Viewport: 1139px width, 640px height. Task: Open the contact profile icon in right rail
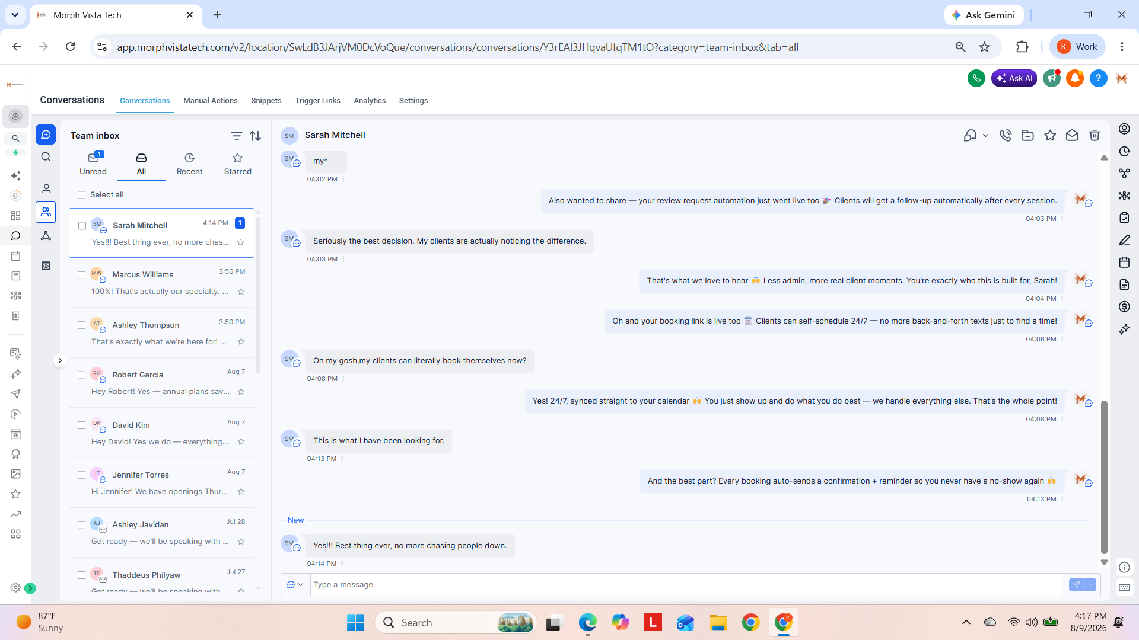[x=1124, y=129]
